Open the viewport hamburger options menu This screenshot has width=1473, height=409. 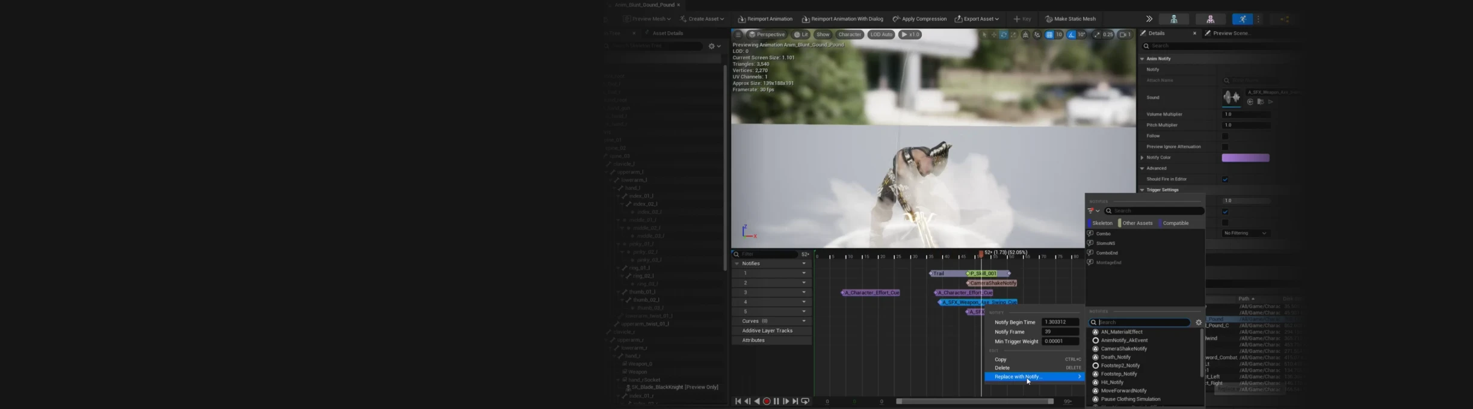click(x=738, y=34)
